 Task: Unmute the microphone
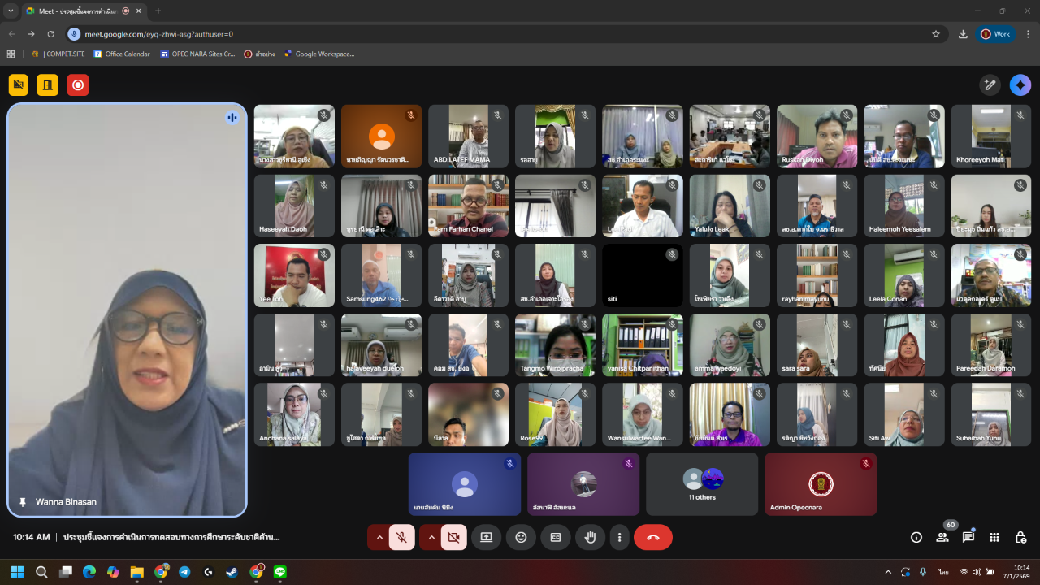(x=401, y=537)
